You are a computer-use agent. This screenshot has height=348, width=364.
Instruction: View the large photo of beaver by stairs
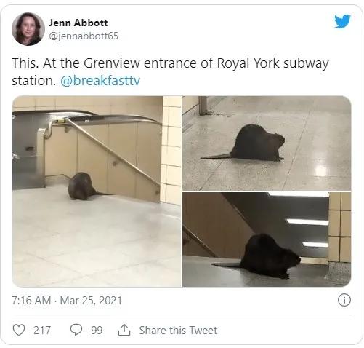pos(97,191)
